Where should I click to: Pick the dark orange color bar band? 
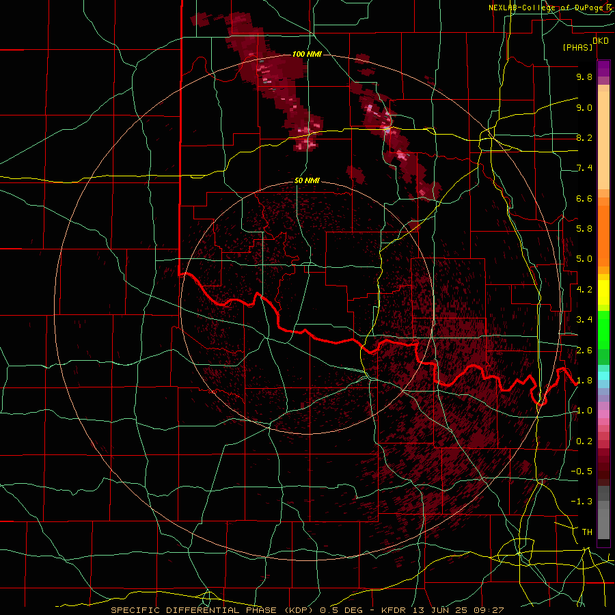click(603, 235)
